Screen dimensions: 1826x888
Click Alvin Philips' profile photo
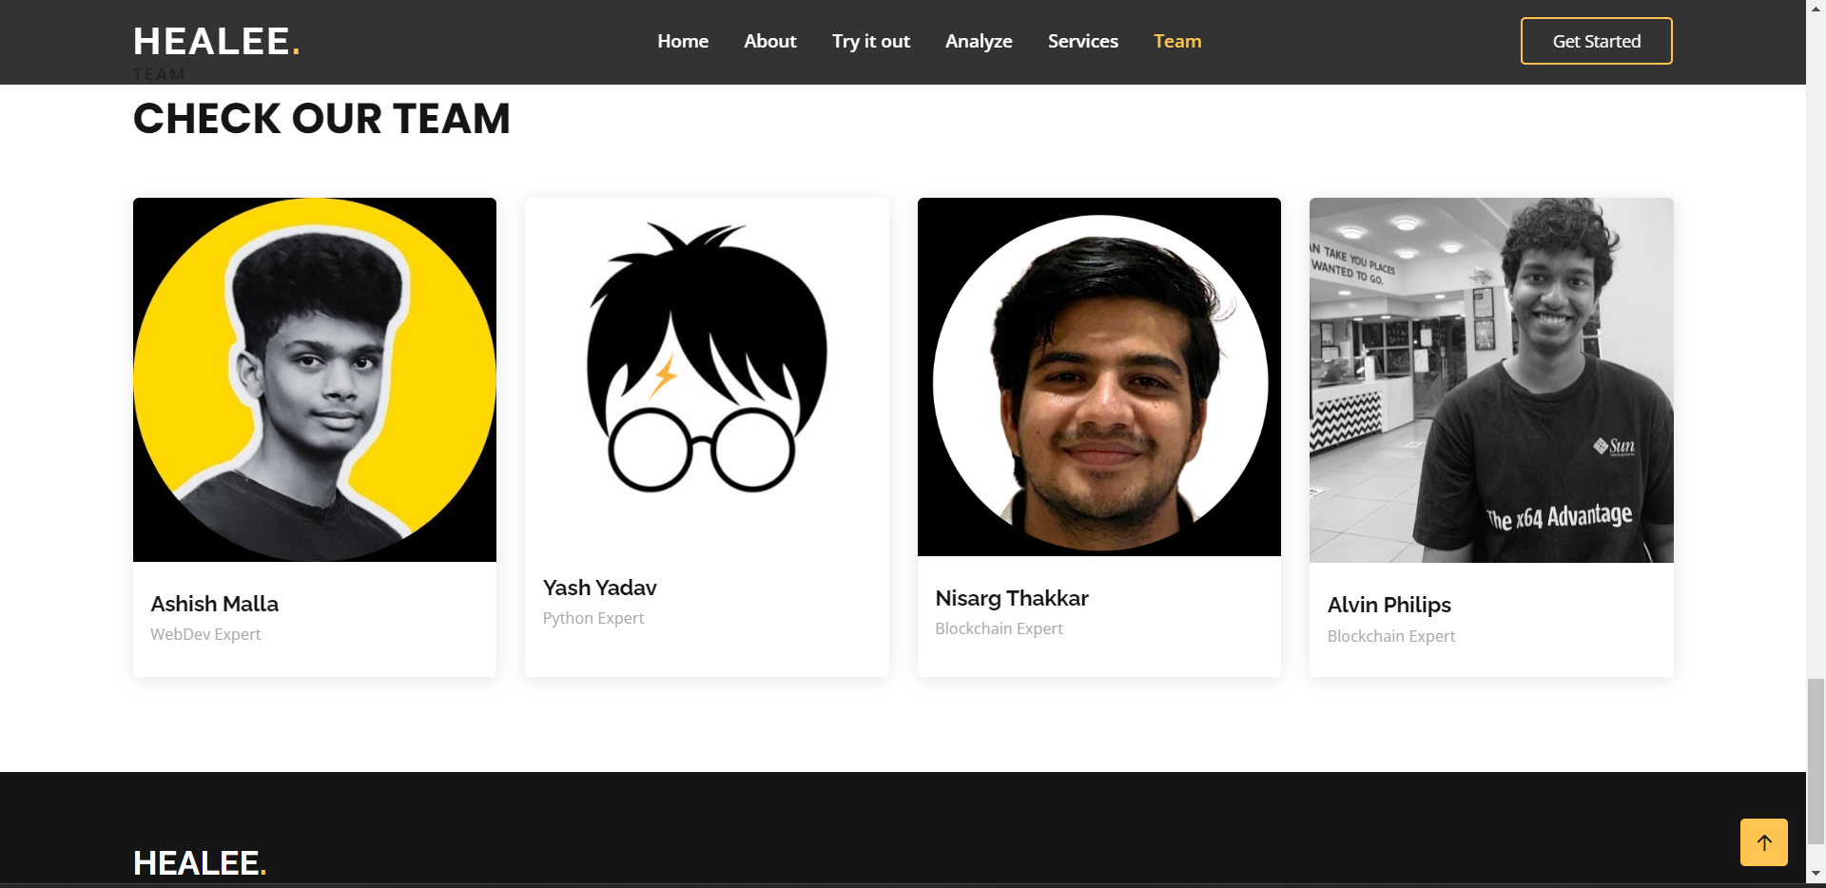(x=1491, y=380)
